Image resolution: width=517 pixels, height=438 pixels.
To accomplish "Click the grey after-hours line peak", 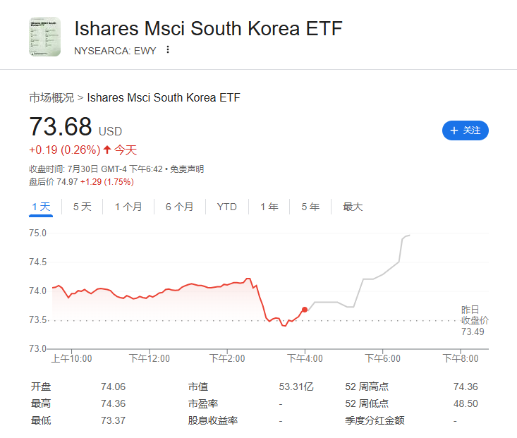I will (x=408, y=236).
